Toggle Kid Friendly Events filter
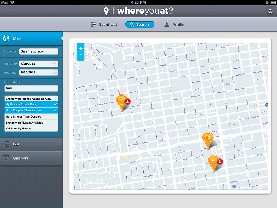This screenshot has width=277, height=208. (31, 129)
